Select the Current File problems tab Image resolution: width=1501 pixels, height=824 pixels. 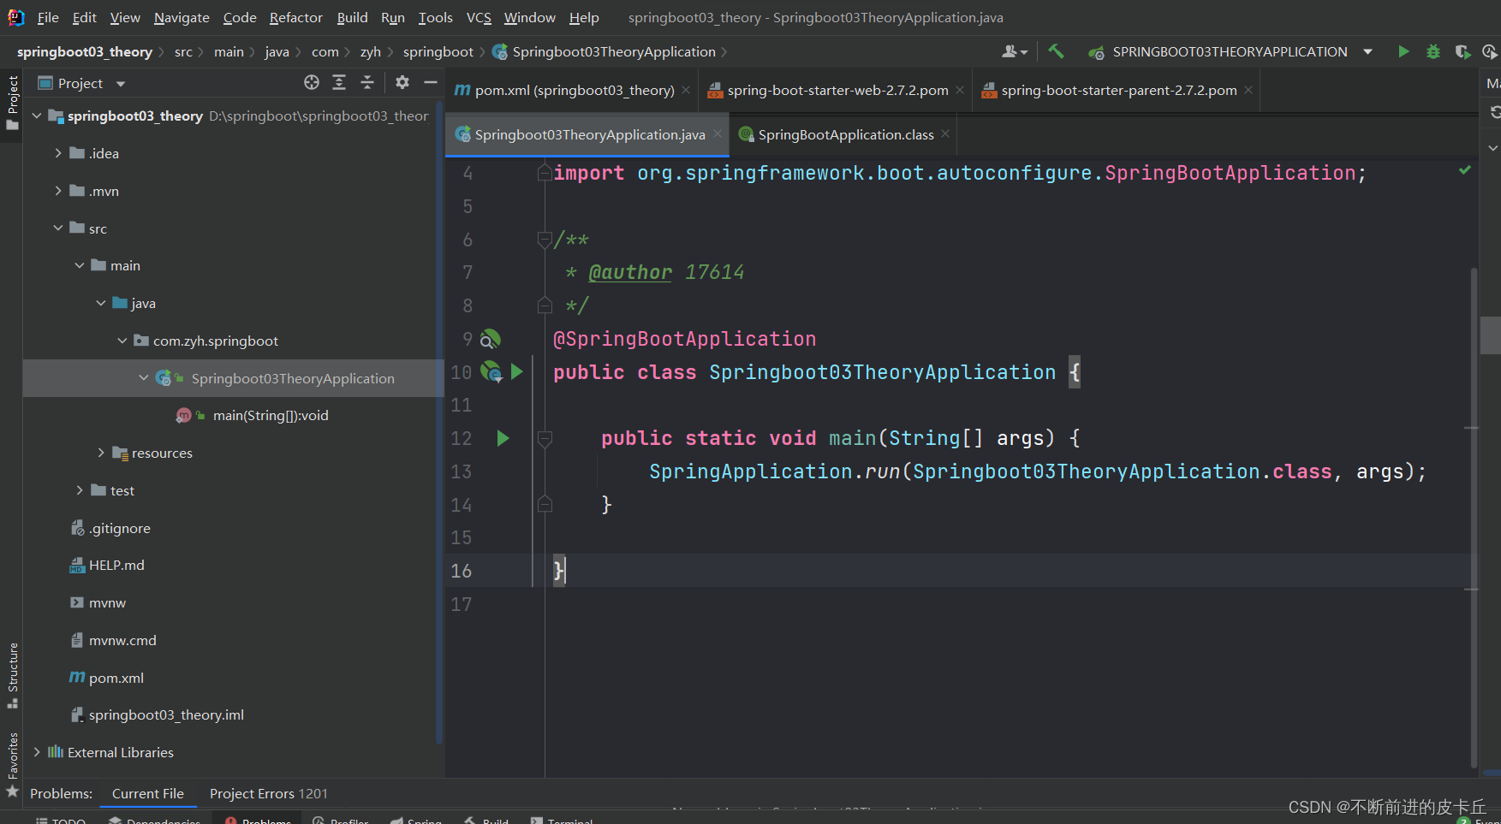(147, 794)
